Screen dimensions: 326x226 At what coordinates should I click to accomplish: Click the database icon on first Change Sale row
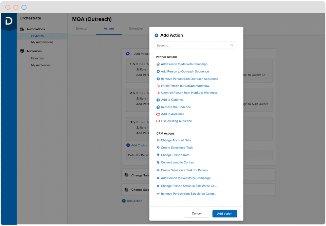(126, 175)
